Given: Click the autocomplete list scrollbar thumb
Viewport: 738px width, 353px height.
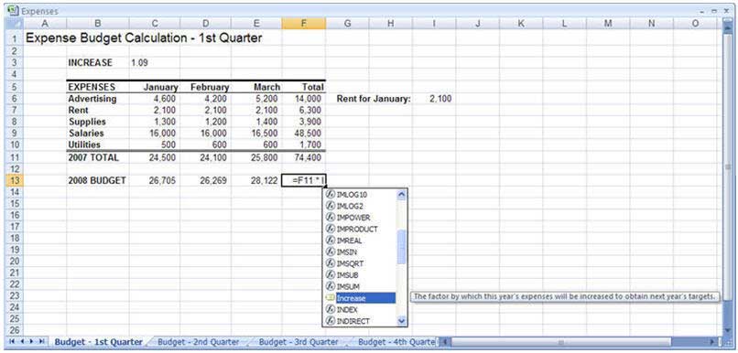Looking at the screenshot, I should (401, 247).
